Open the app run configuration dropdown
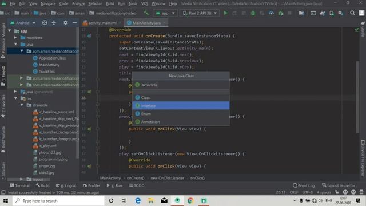Screen dimensions: 366x206 (165, 13)
